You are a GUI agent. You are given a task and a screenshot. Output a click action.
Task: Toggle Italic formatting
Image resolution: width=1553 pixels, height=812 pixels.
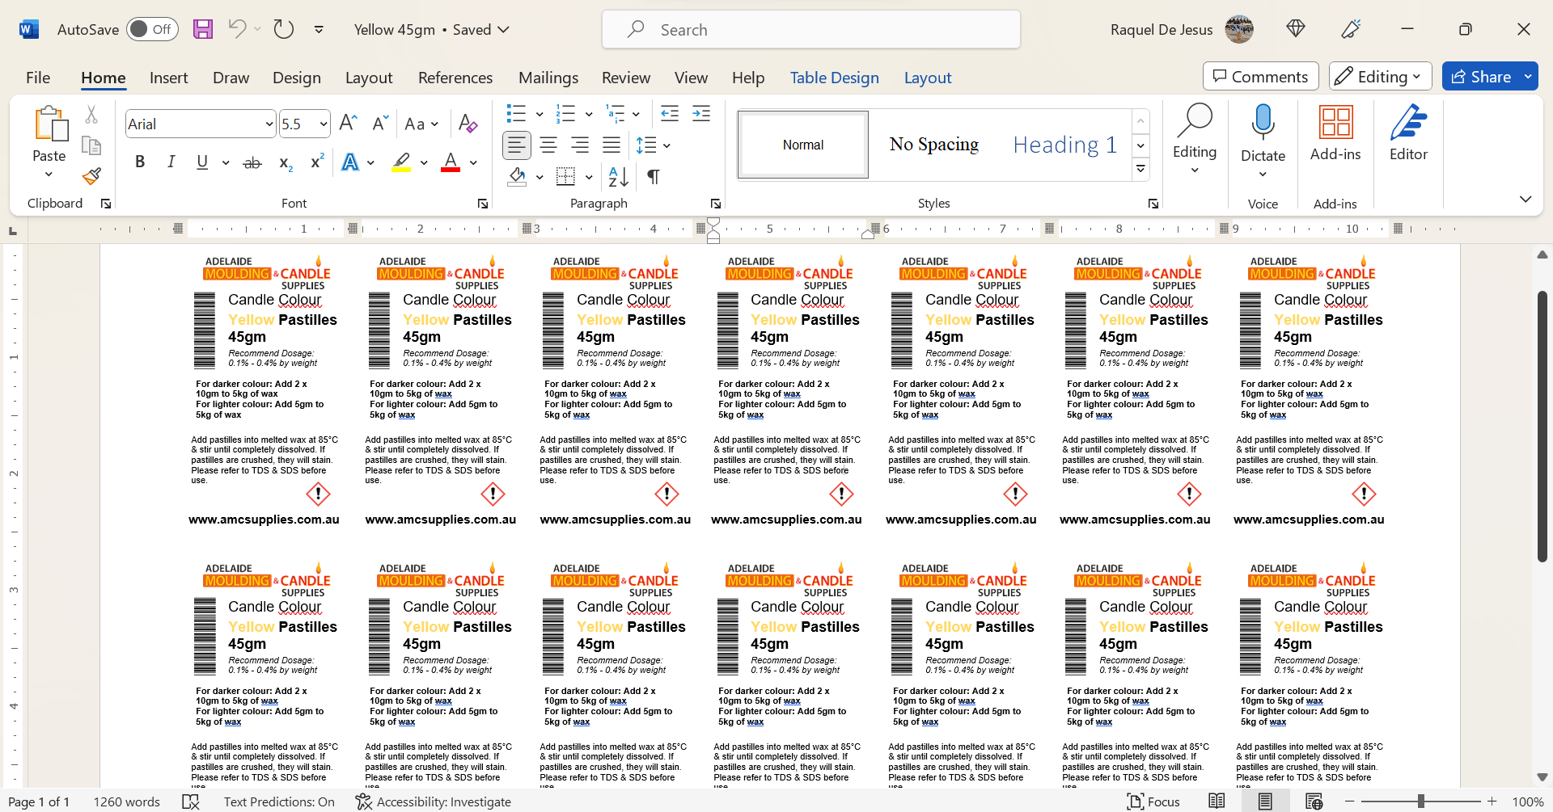[171, 162]
